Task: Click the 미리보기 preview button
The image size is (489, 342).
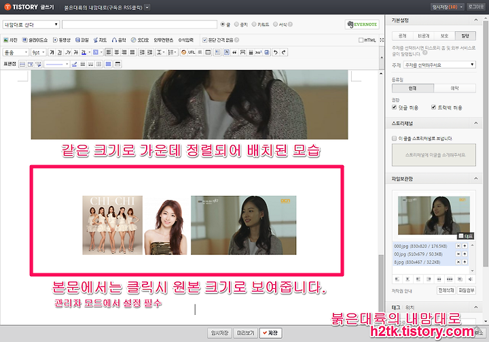Action: click(246, 333)
